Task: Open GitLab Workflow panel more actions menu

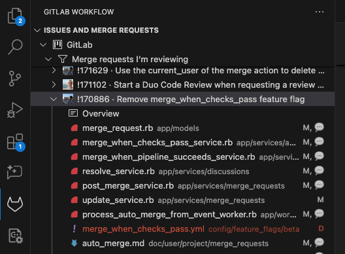Action: tap(320, 12)
